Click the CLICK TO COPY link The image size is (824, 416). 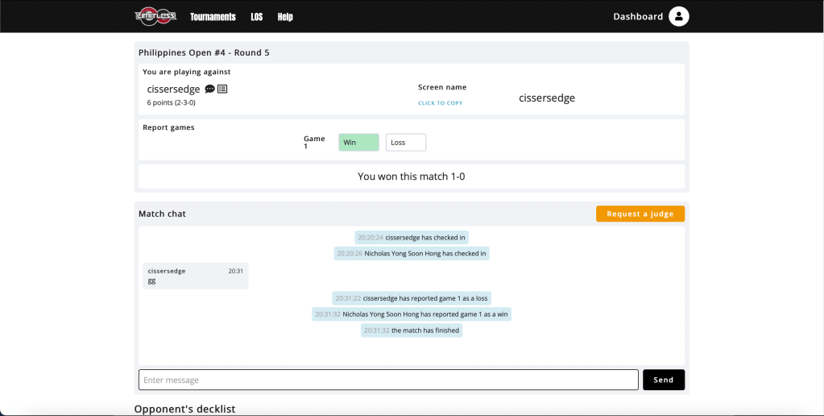tap(440, 103)
